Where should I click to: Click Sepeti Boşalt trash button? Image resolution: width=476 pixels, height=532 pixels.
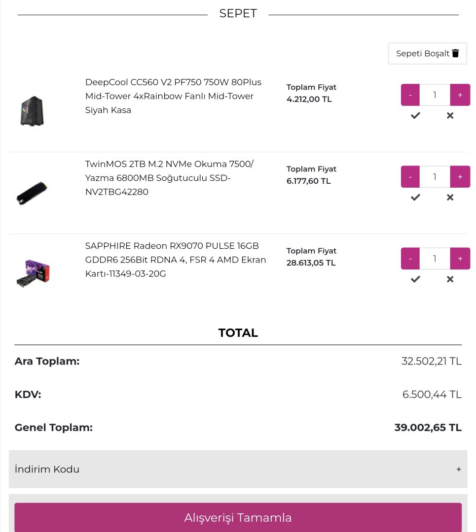click(x=427, y=54)
